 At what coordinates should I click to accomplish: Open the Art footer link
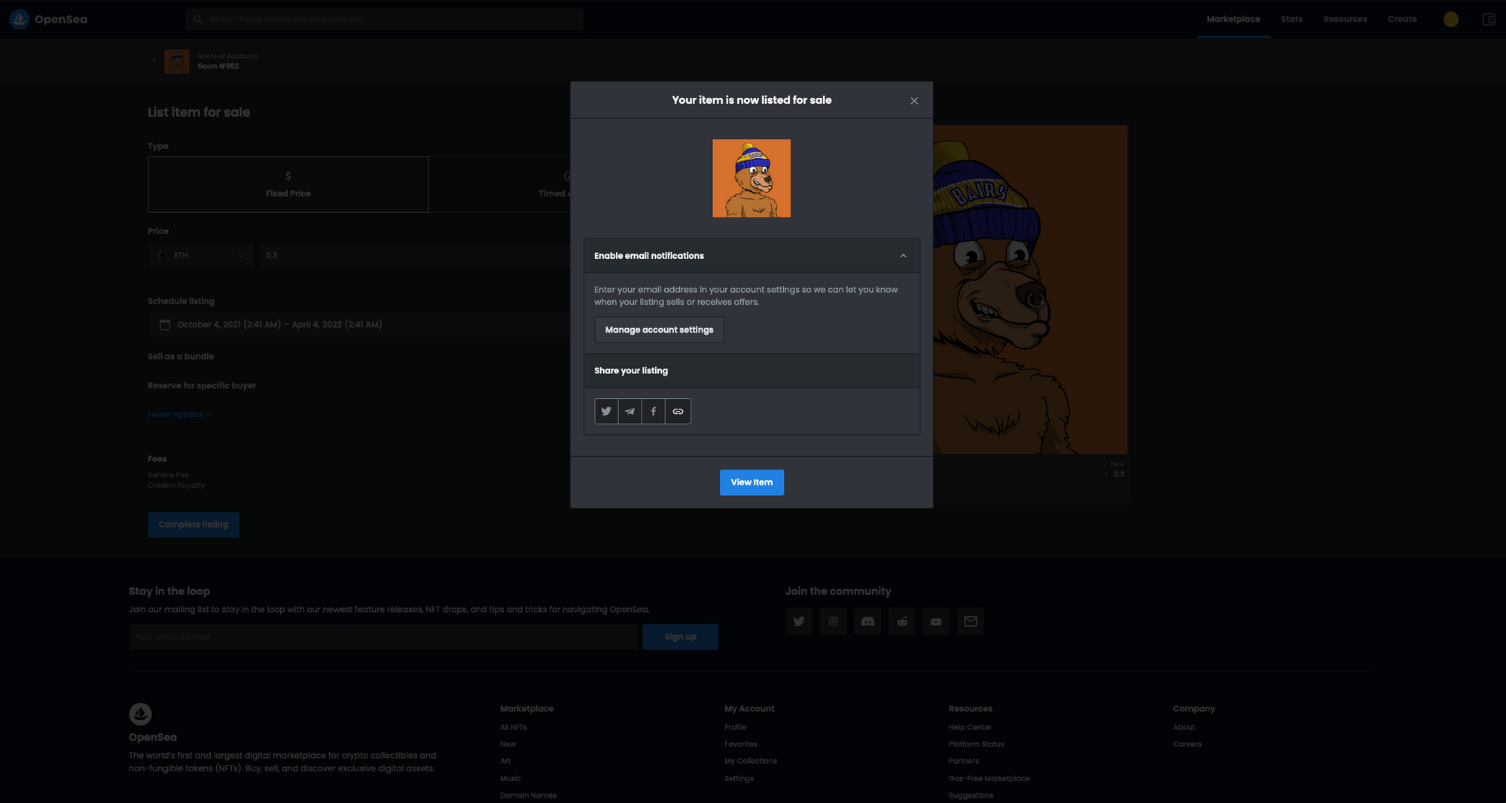pos(505,761)
